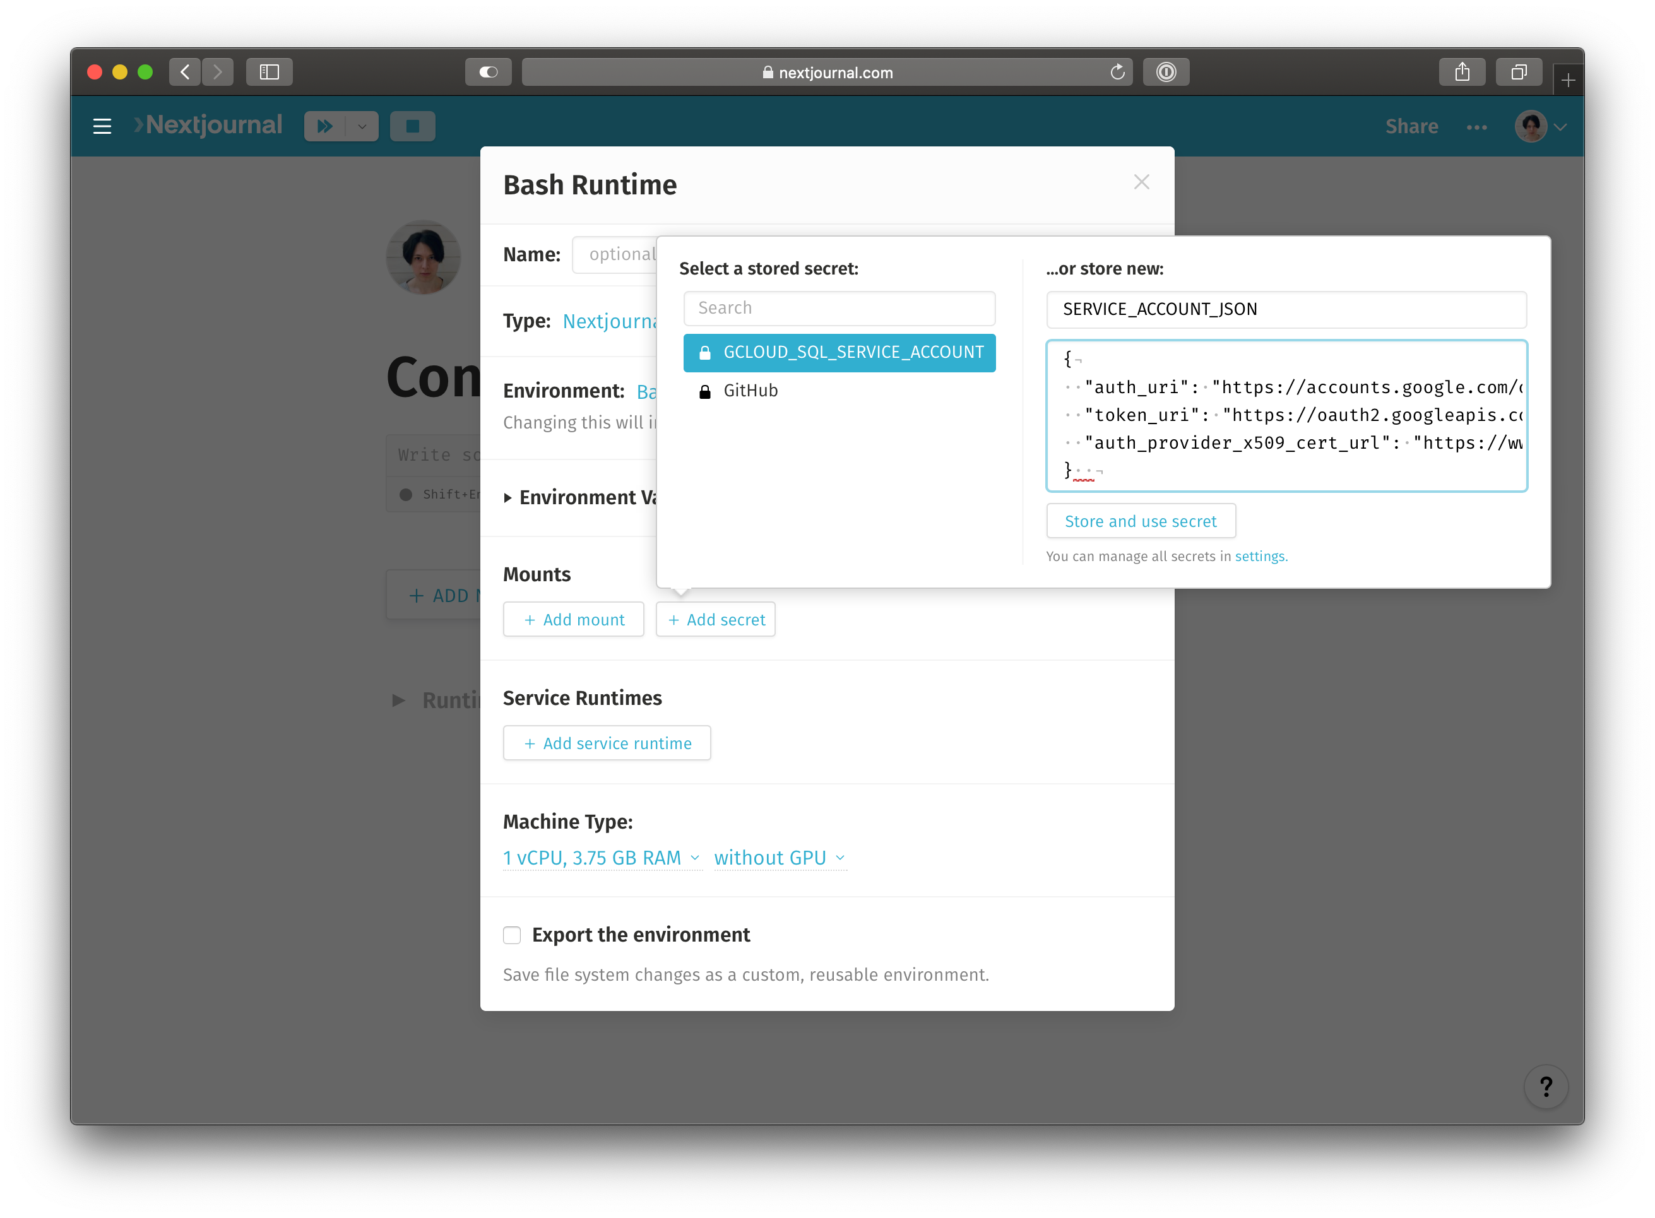Click Store and use secret
The image size is (1655, 1218).
[x=1141, y=521]
